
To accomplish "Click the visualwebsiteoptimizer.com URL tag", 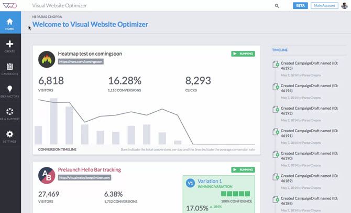I will pyautogui.click(x=84, y=178).
